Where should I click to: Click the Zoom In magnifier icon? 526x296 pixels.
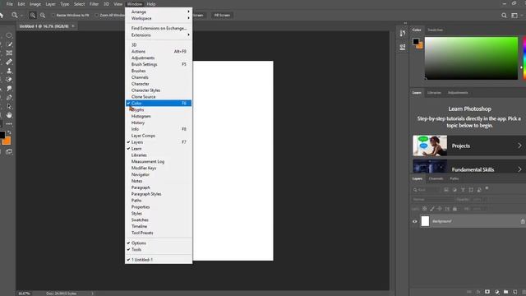click(33, 15)
